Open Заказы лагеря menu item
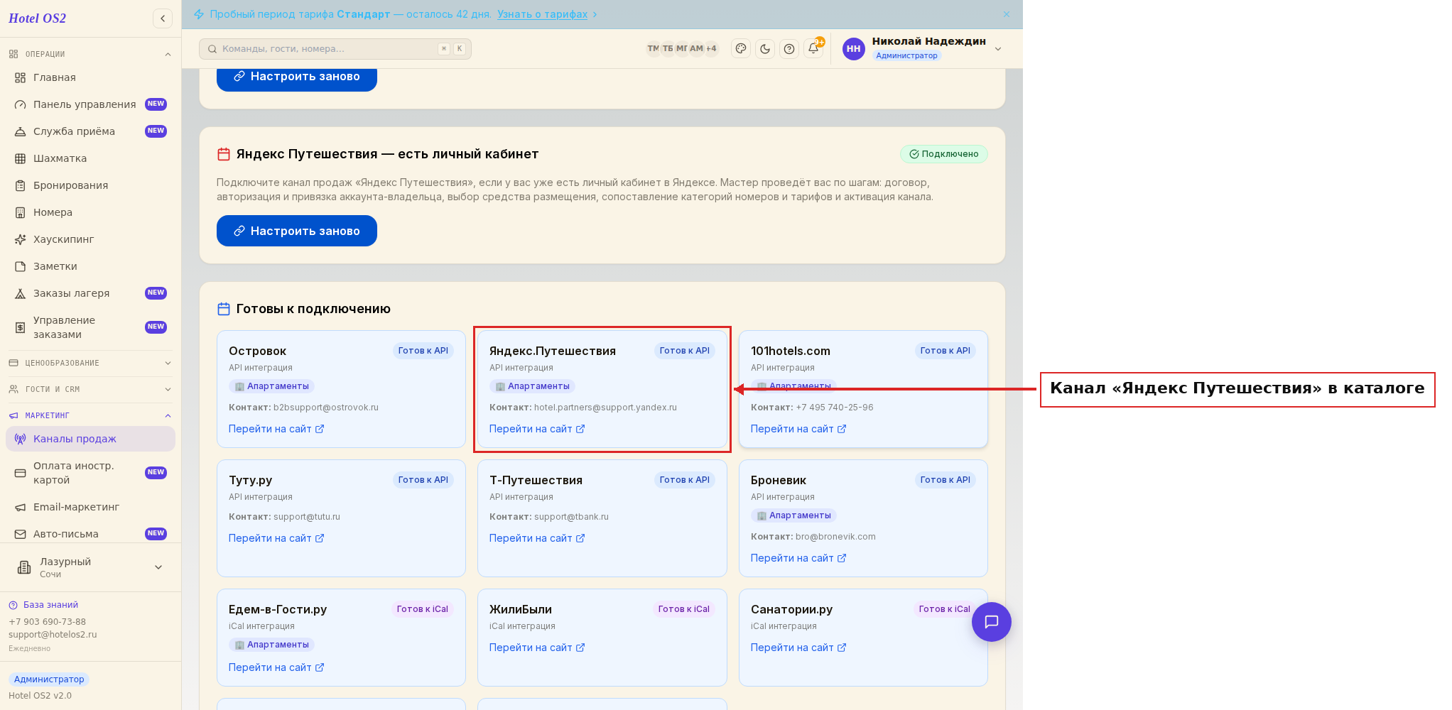Image resolution: width=1452 pixels, height=710 pixels. click(90, 293)
